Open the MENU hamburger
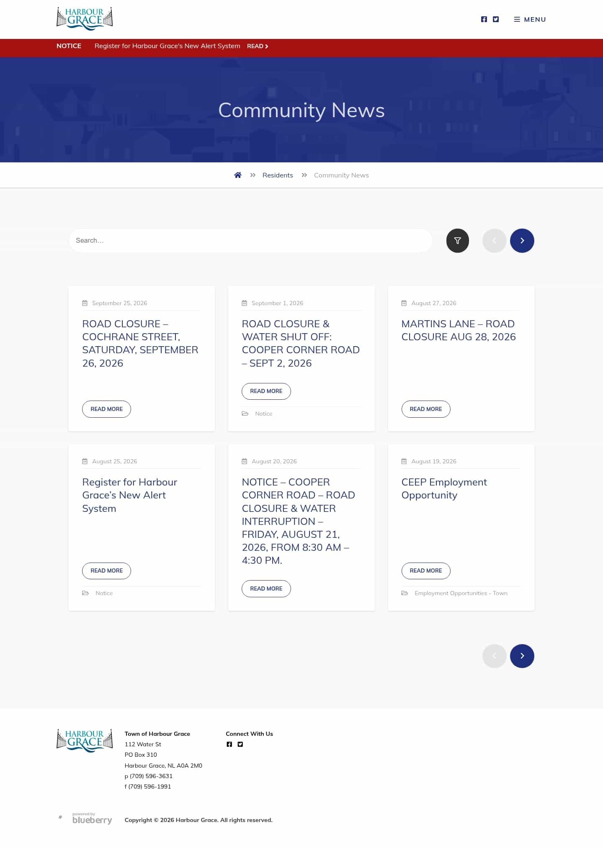This screenshot has height=848, width=603. point(530,19)
